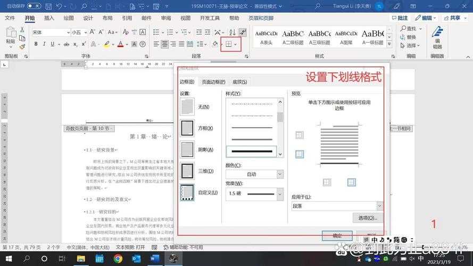Open Chrome from the taskbar
The width and height of the screenshot is (473, 266).
(118, 259)
